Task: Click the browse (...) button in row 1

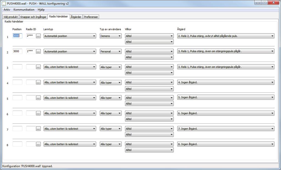Action: (38, 36)
